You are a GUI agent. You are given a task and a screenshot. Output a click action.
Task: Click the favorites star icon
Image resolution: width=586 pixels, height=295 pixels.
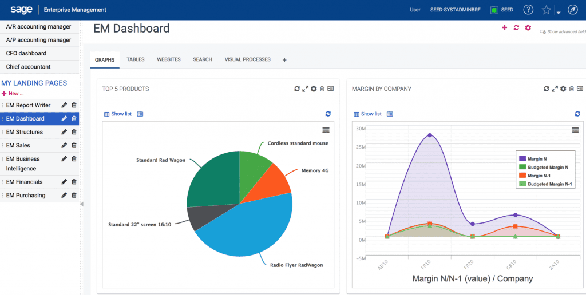tap(547, 10)
